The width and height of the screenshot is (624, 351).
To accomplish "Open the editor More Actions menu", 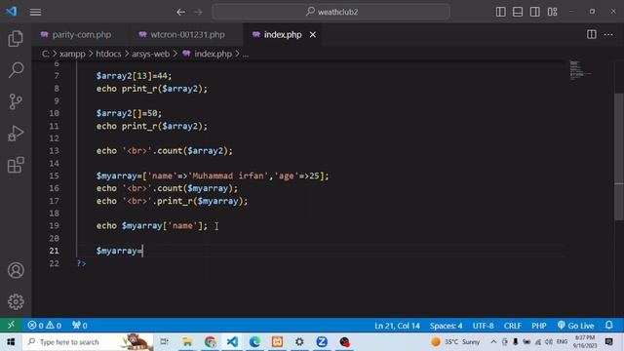I will pos(608,35).
